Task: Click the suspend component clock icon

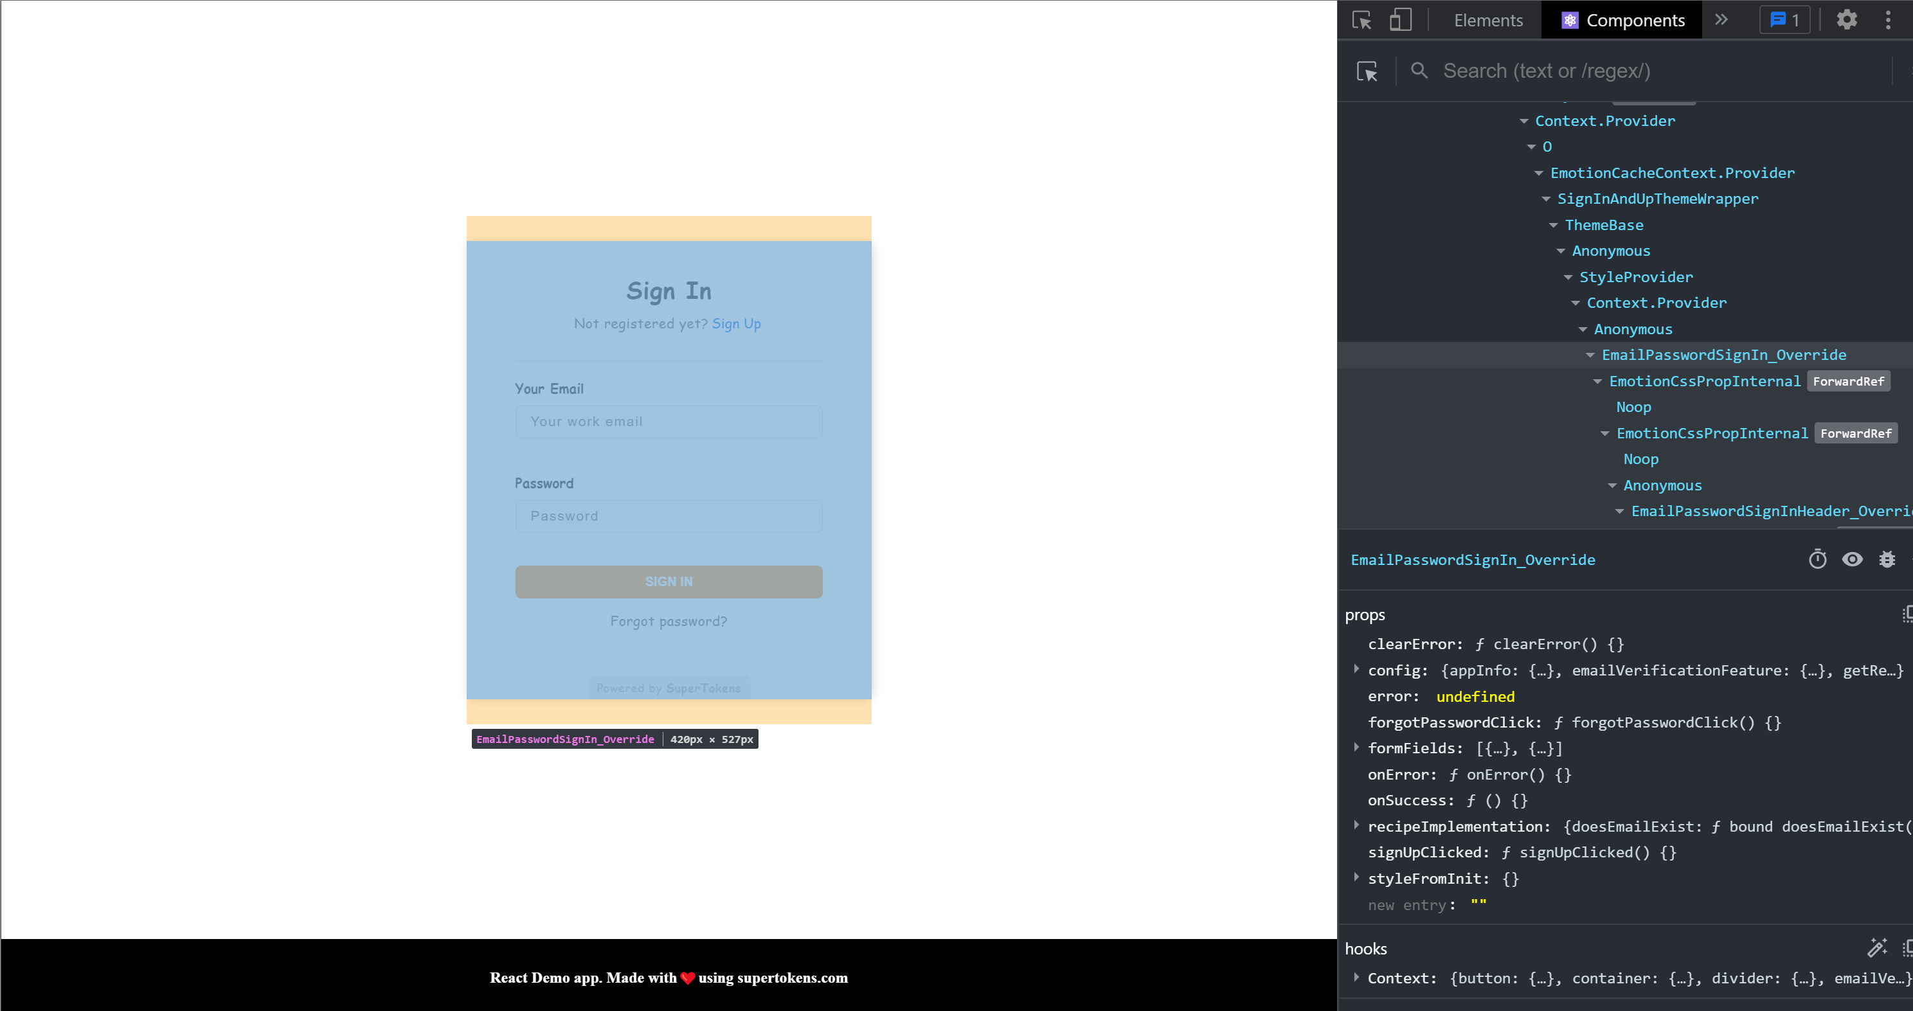Action: [x=1817, y=559]
